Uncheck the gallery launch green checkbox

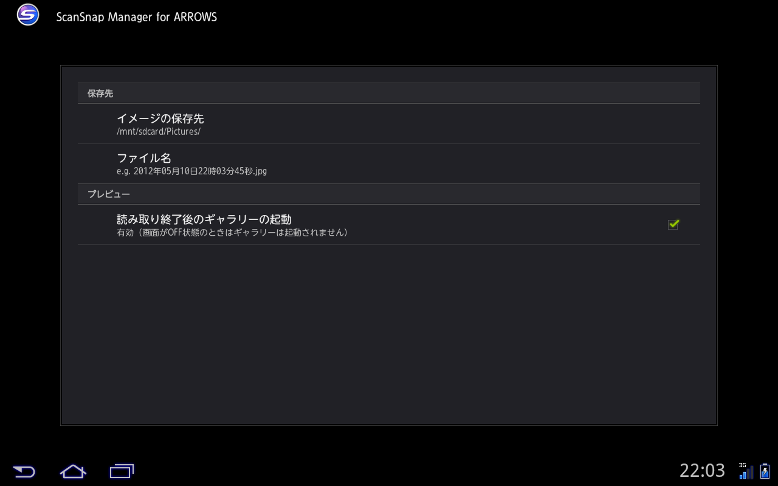click(x=673, y=224)
